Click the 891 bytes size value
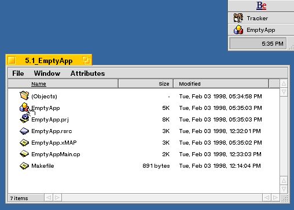 [x=156, y=166]
